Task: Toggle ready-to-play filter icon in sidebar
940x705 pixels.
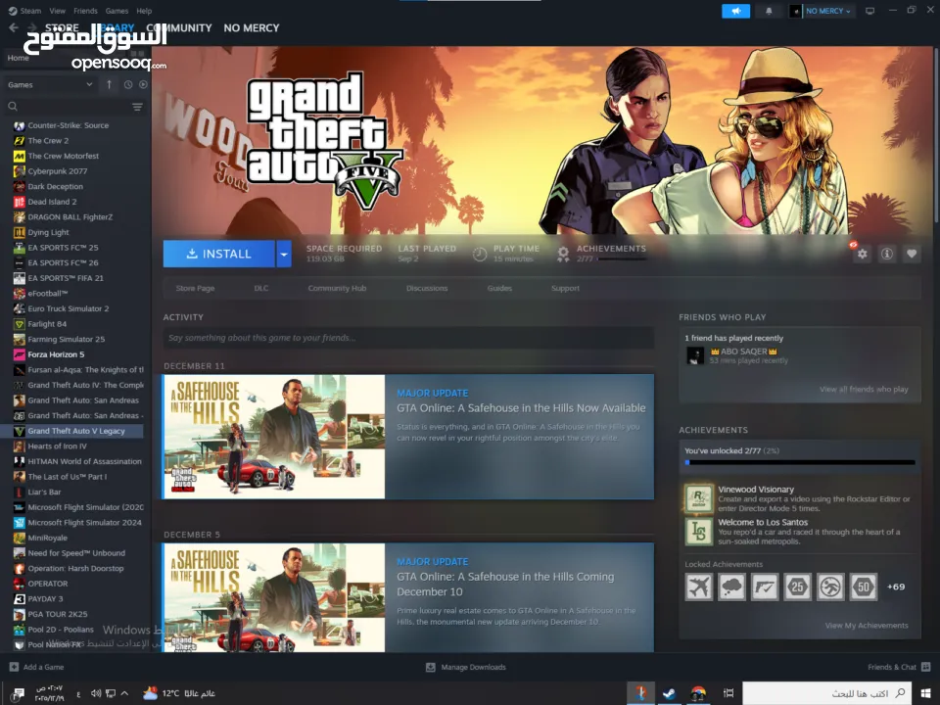Action: point(143,85)
